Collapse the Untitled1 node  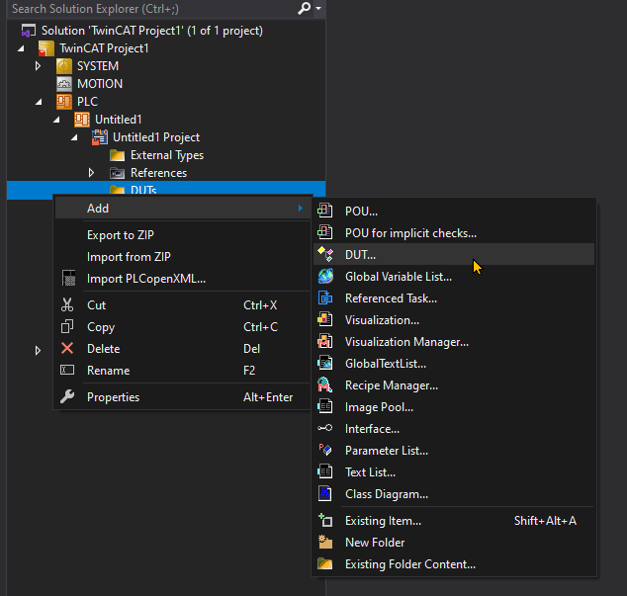56,120
